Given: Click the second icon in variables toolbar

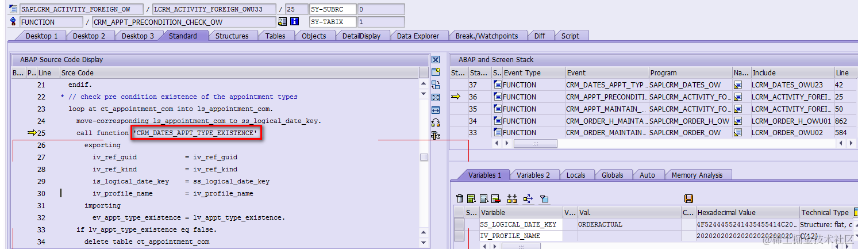Looking at the screenshot, I should point(471,198).
